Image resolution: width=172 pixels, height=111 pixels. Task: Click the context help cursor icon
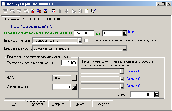[x=93, y=11]
